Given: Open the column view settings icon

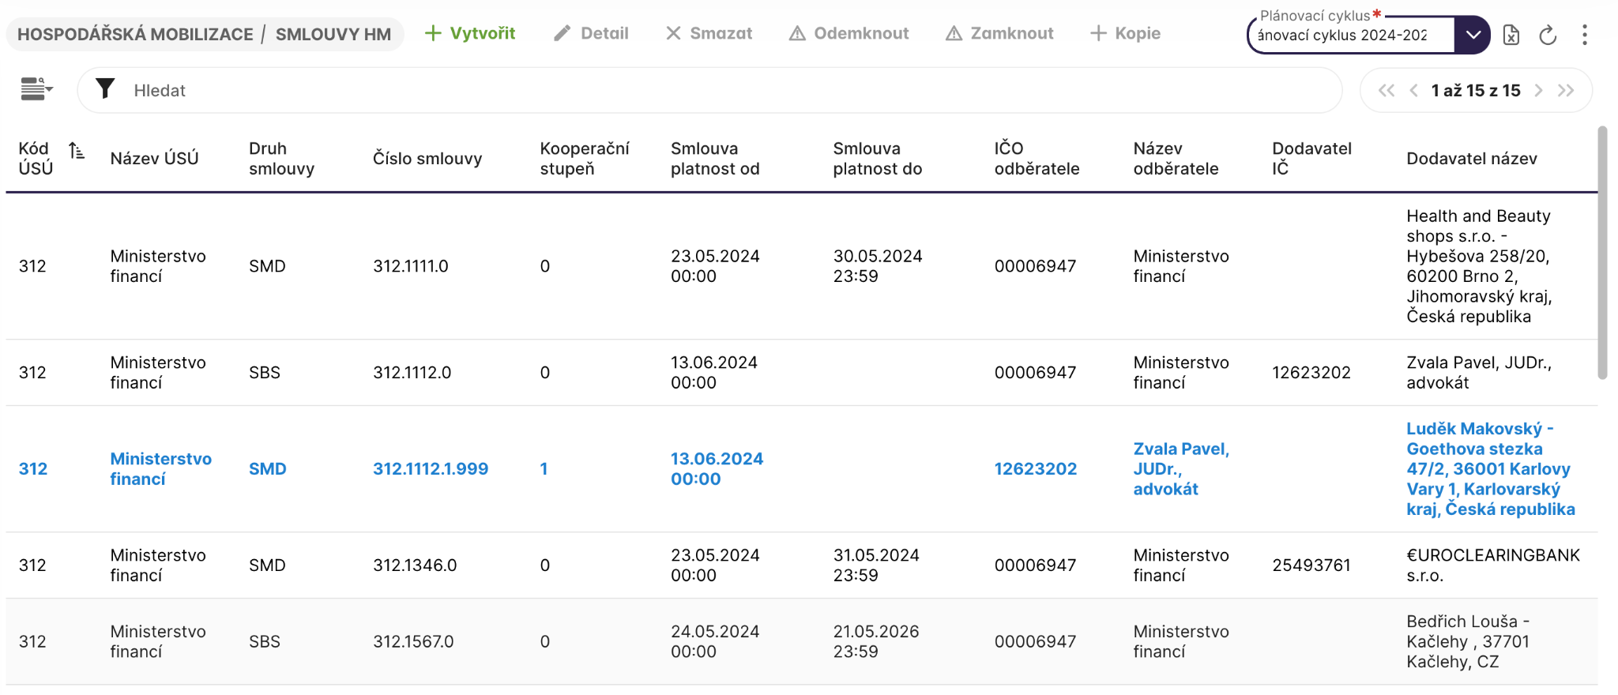Looking at the screenshot, I should [36, 89].
